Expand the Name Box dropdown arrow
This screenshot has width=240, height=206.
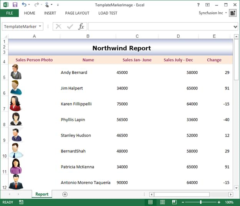point(40,27)
